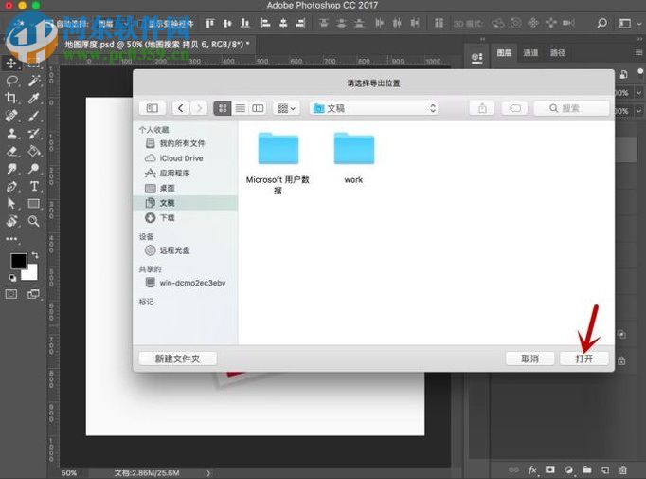646x479 pixels.
Task: Click the Share button in the dialog
Action: click(x=482, y=108)
